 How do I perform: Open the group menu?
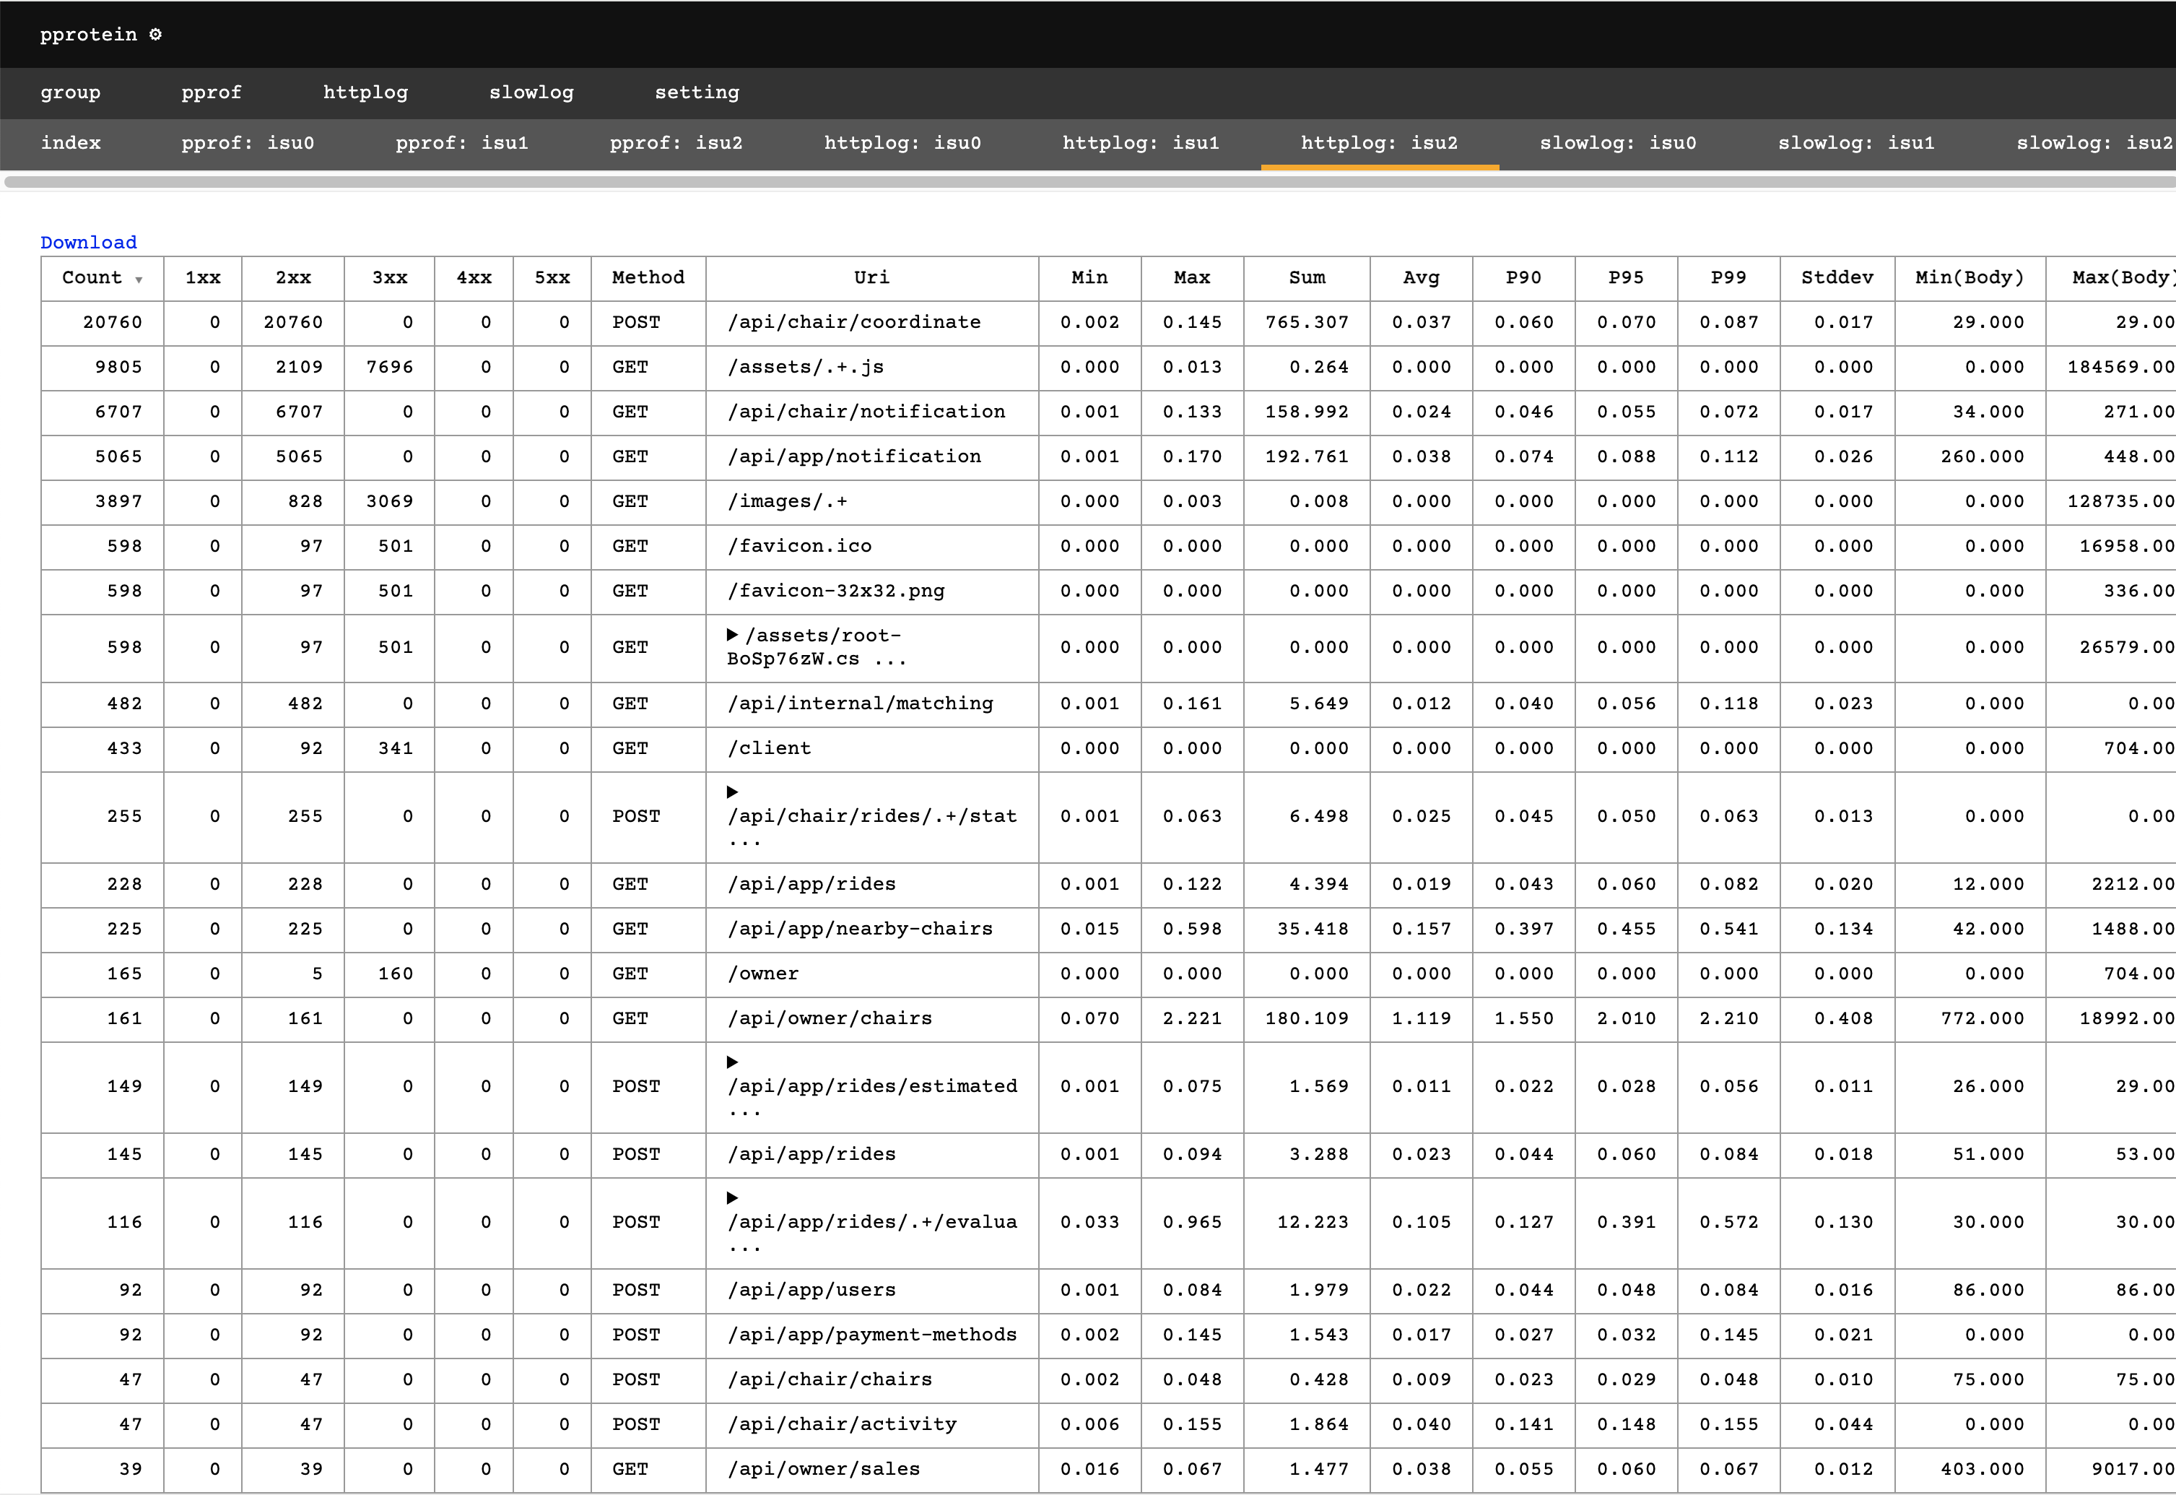pos(70,92)
